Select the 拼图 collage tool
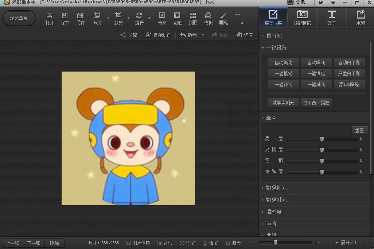This screenshot has width=374, height=249. [x=192, y=18]
